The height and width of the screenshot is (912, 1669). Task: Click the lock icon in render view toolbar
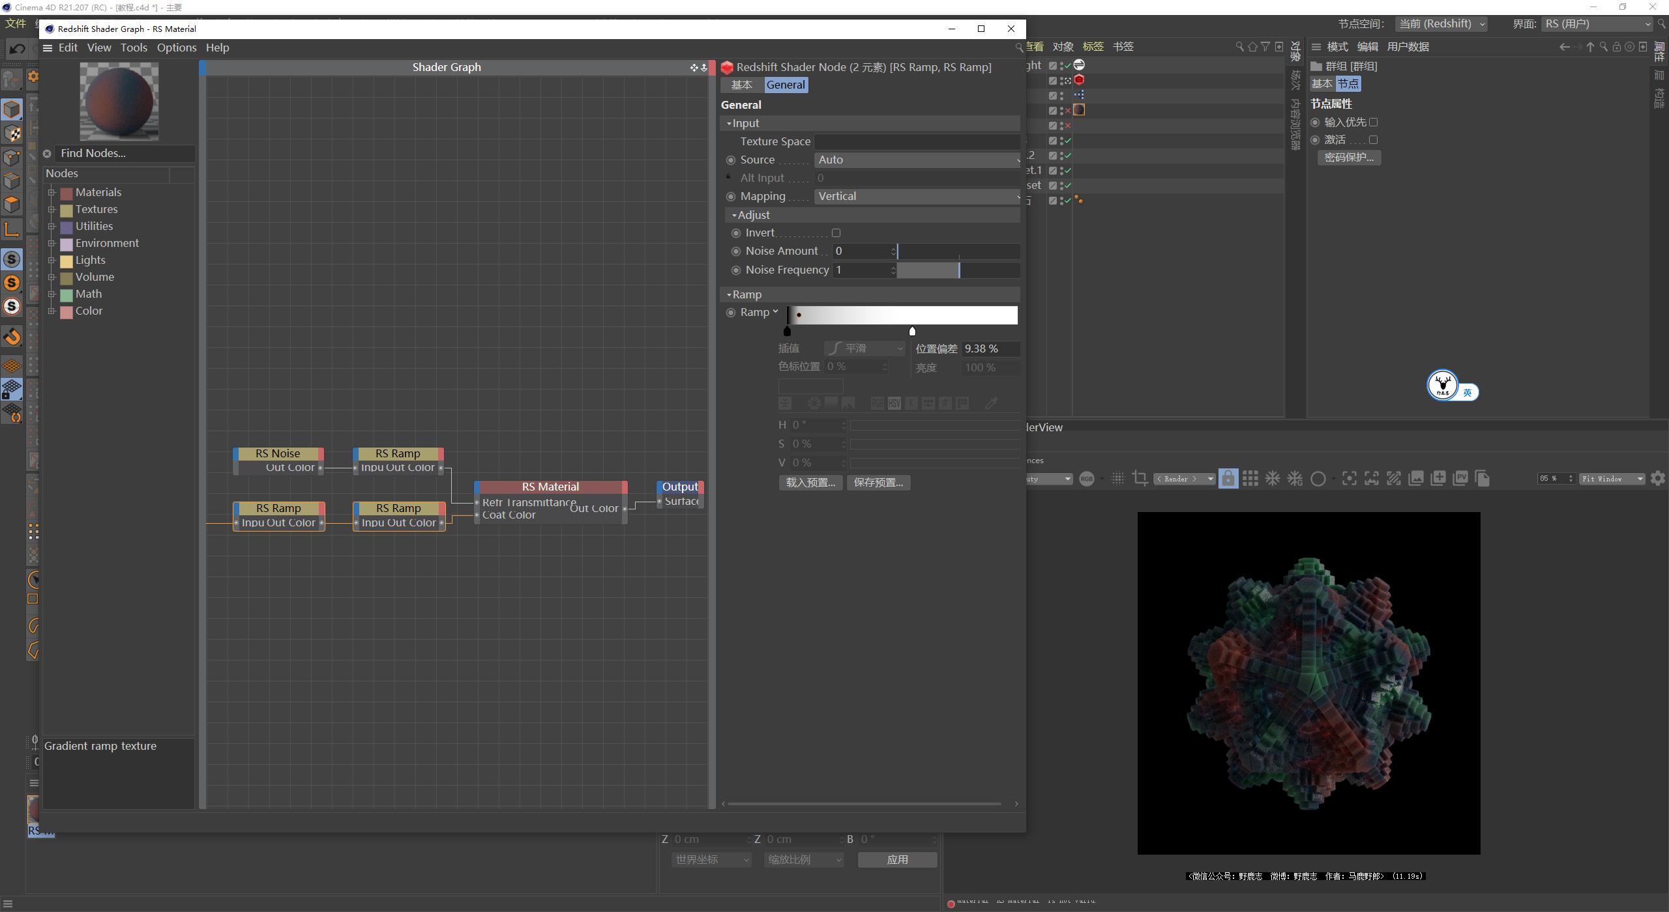click(x=1228, y=478)
